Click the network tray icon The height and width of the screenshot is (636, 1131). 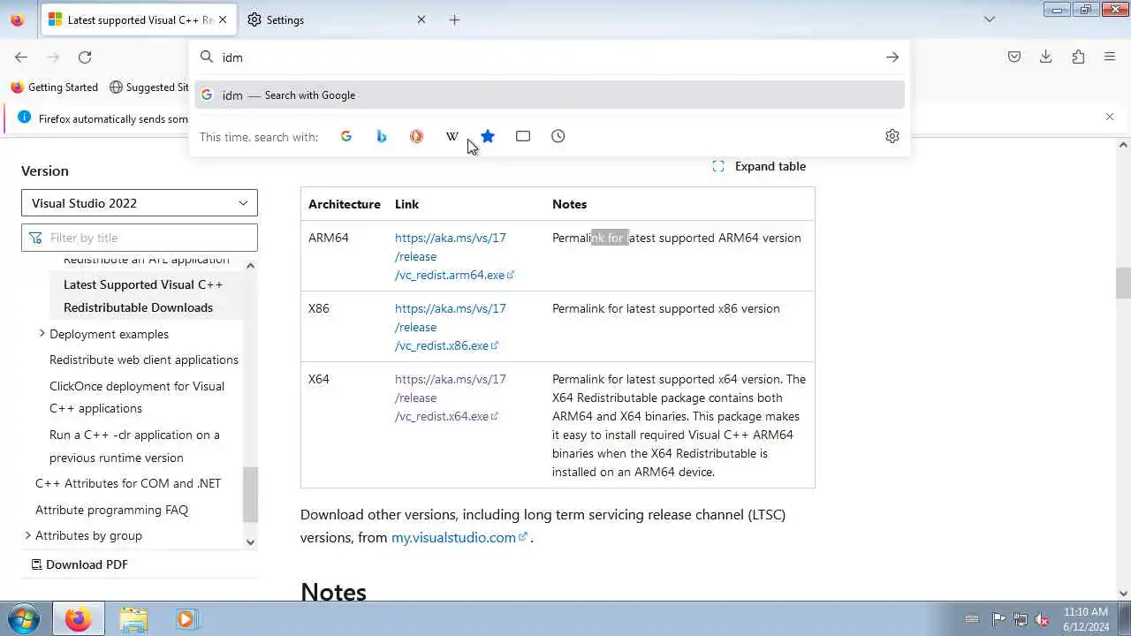[1021, 619]
